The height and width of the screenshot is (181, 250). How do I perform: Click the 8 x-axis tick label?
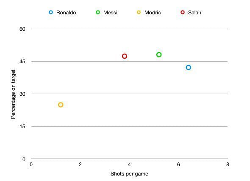228,165
